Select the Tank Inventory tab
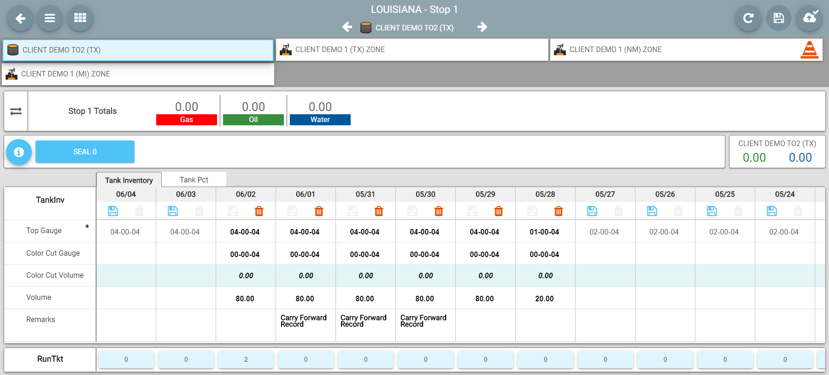829x375 pixels. point(129,180)
